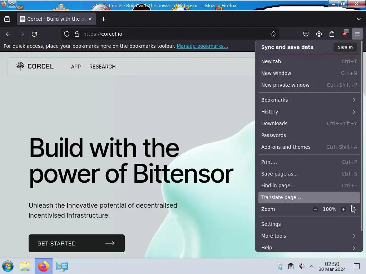
Task: Click the muted volume tray icon
Action: click(x=301, y=266)
